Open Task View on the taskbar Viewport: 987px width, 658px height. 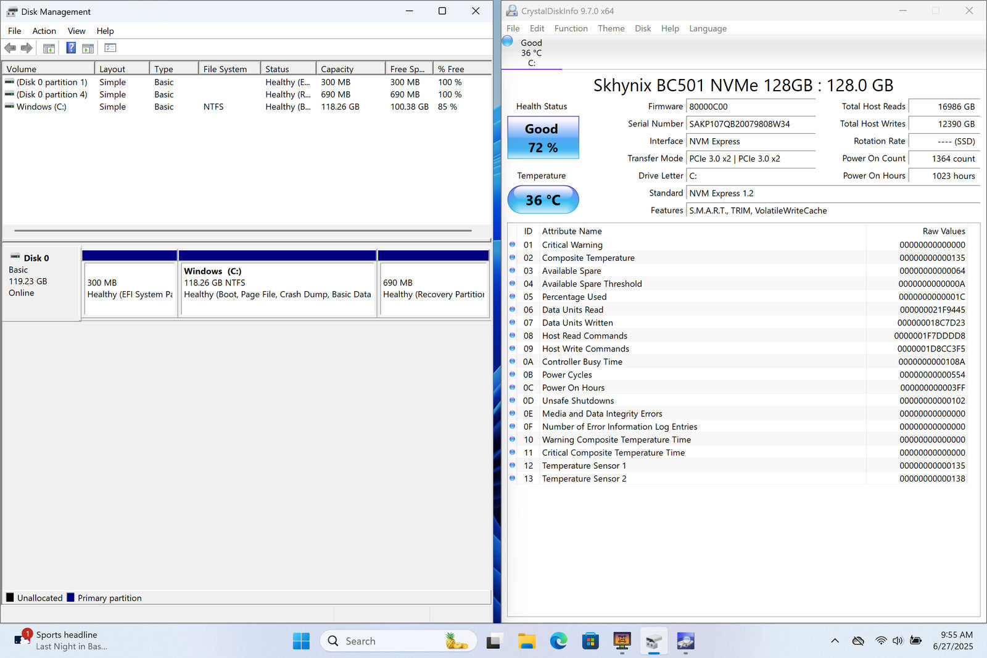(493, 641)
